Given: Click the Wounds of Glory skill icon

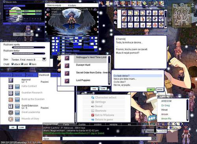Looking at the screenshot, I should [x=11, y=119].
